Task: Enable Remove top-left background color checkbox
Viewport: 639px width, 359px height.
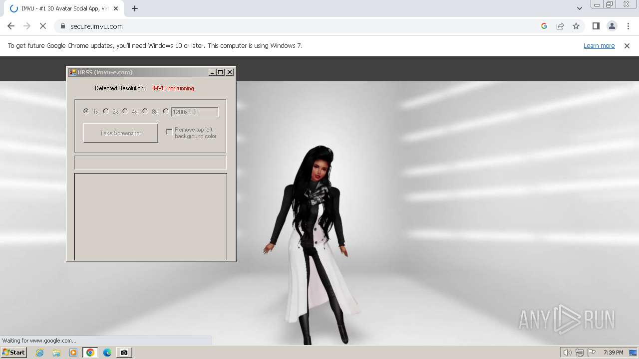Action: (169, 132)
